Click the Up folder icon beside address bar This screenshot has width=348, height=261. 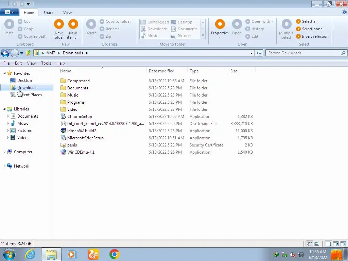(29, 53)
